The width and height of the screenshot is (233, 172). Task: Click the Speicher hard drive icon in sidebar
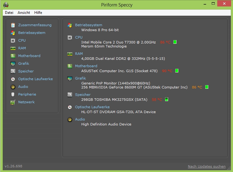coord(13,71)
